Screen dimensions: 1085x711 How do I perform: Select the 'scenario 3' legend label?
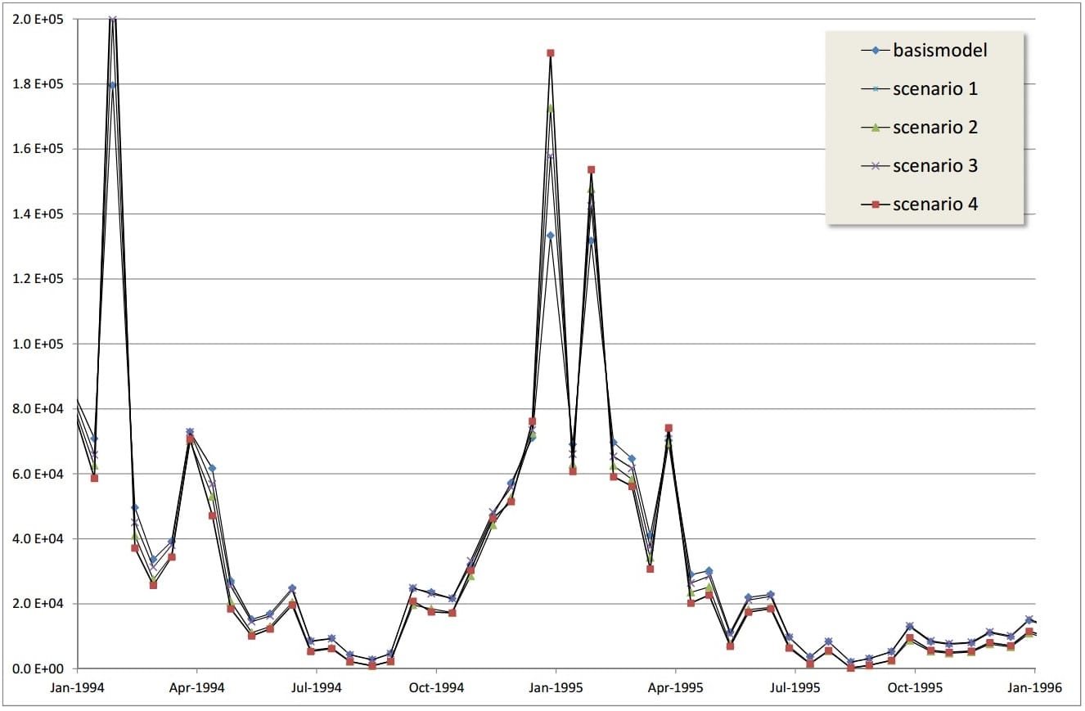click(x=935, y=166)
